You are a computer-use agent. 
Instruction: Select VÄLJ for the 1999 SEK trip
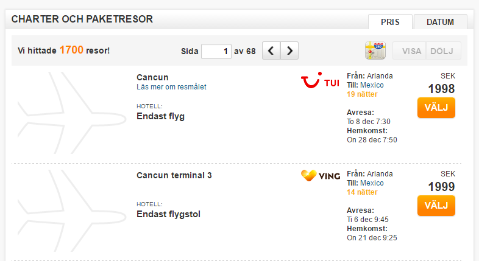pyautogui.click(x=436, y=206)
